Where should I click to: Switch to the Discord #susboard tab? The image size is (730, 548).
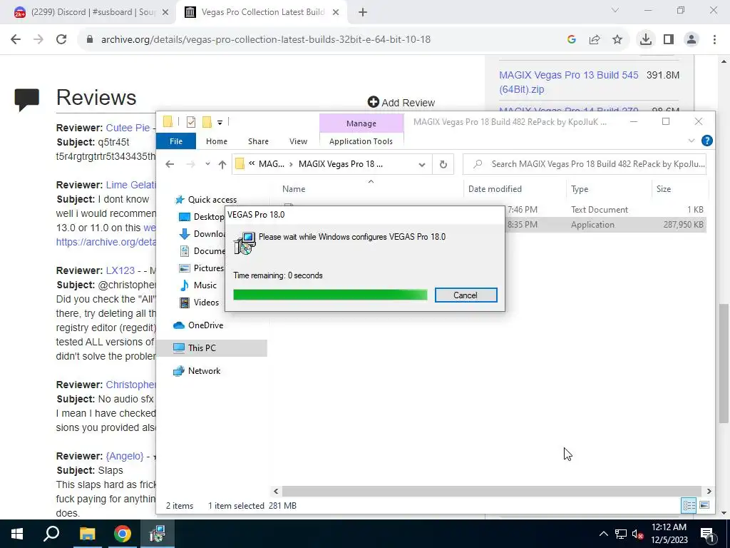tap(88, 12)
